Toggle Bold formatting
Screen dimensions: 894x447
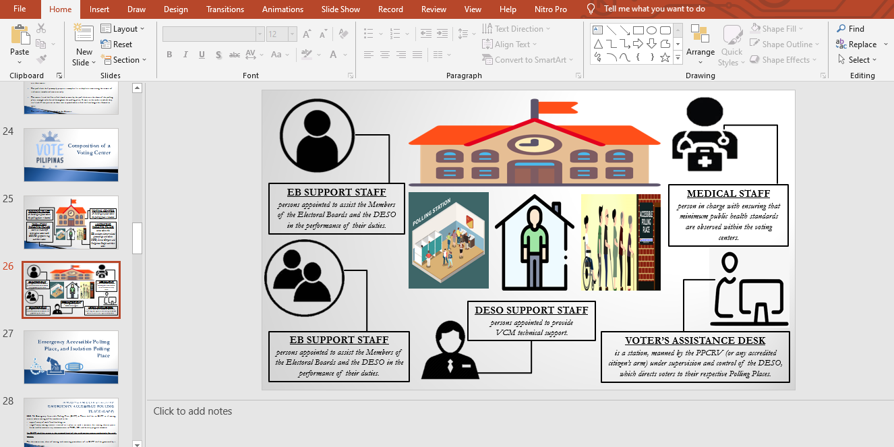pyautogui.click(x=169, y=55)
